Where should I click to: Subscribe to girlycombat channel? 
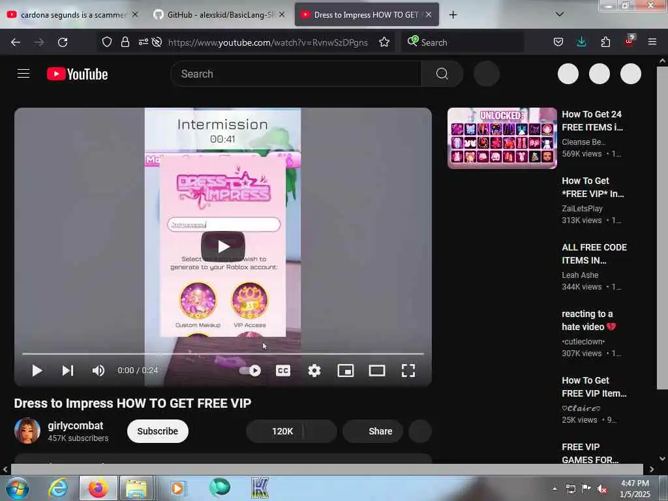(158, 431)
